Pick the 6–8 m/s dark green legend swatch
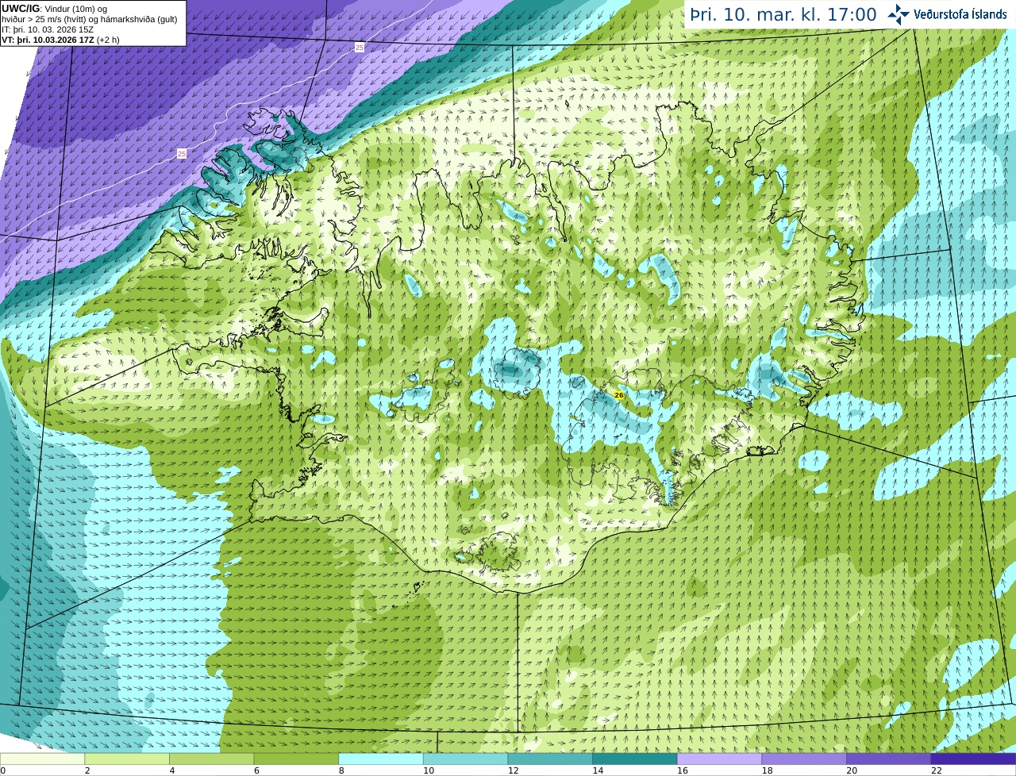Image resolution: width=1016 pixels, height=776 pixels. [x=296, y=759]
